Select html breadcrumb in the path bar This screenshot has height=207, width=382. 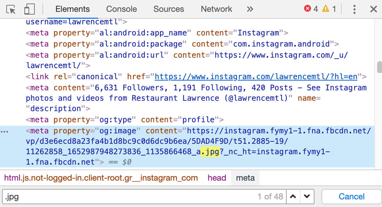pyautogui.click(x=101, y=178)
